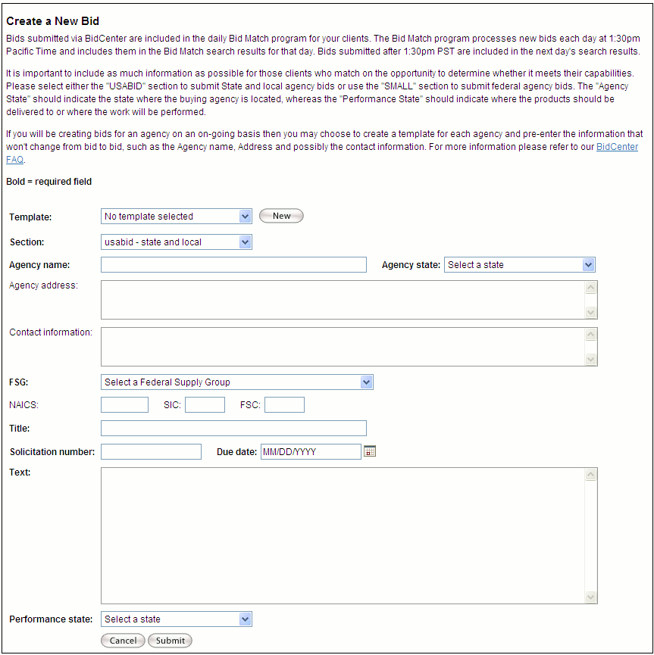Expand the Federal Supply Group dropdown

pos(236,382)
